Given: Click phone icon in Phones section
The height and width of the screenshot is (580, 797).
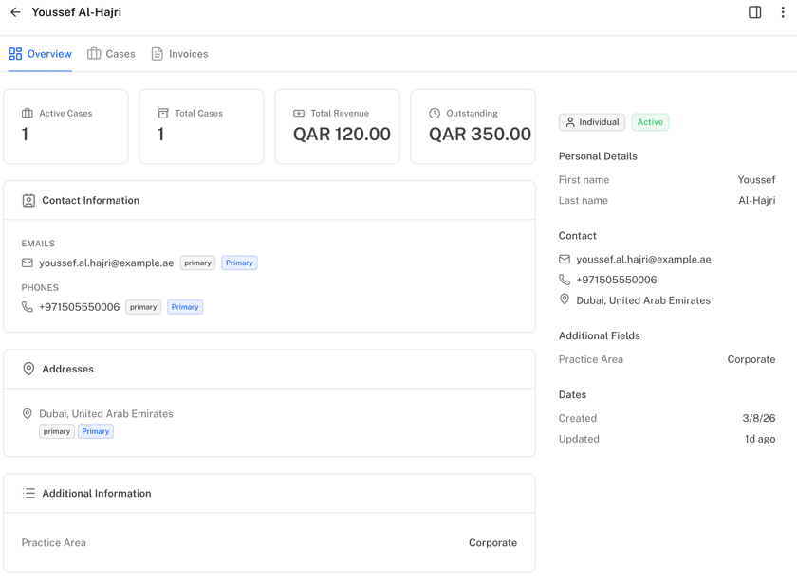Looking at the screenshot, I should coord(28,307).
